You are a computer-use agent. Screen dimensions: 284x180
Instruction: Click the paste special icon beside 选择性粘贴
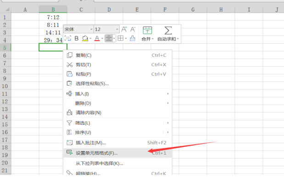coord(69,84)
